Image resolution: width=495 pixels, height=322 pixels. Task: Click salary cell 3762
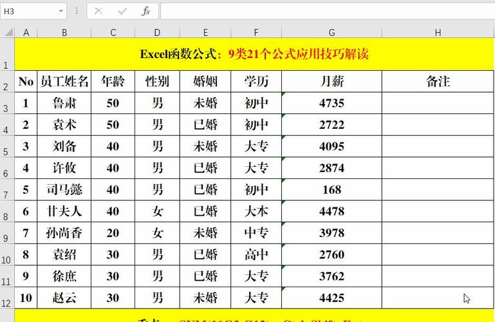click(332, 276)
